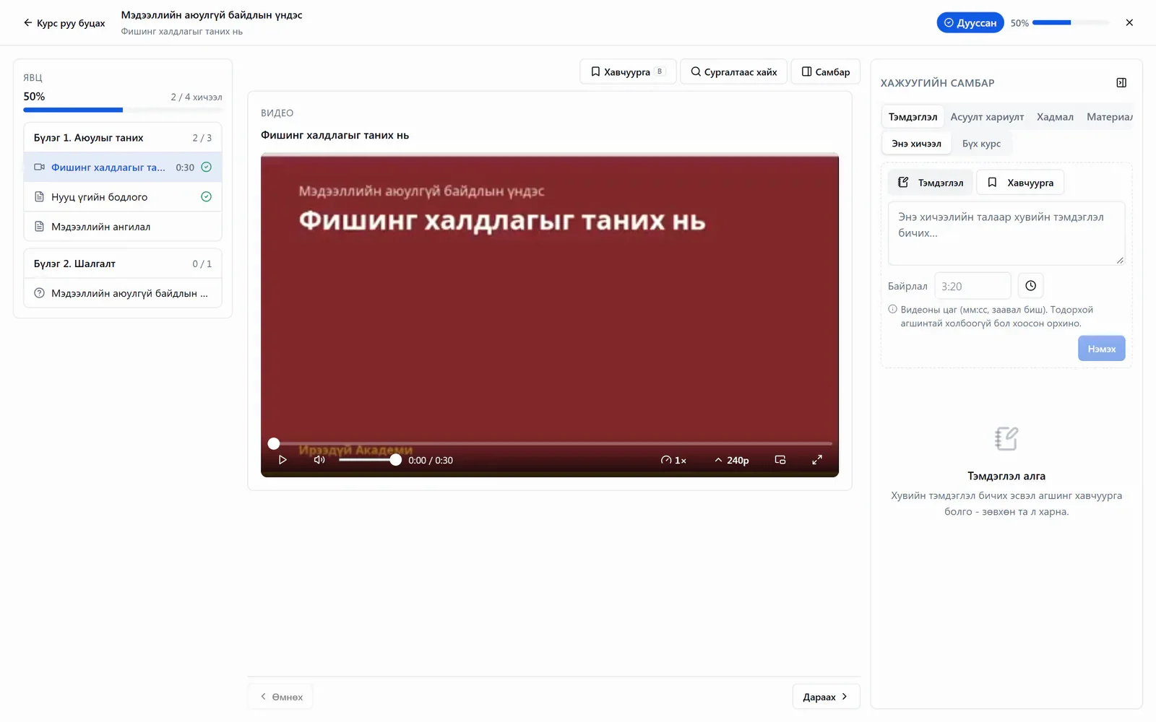
Task: Click the Тэмдэглэл алга notepad icon
Action: (1006, 438)
